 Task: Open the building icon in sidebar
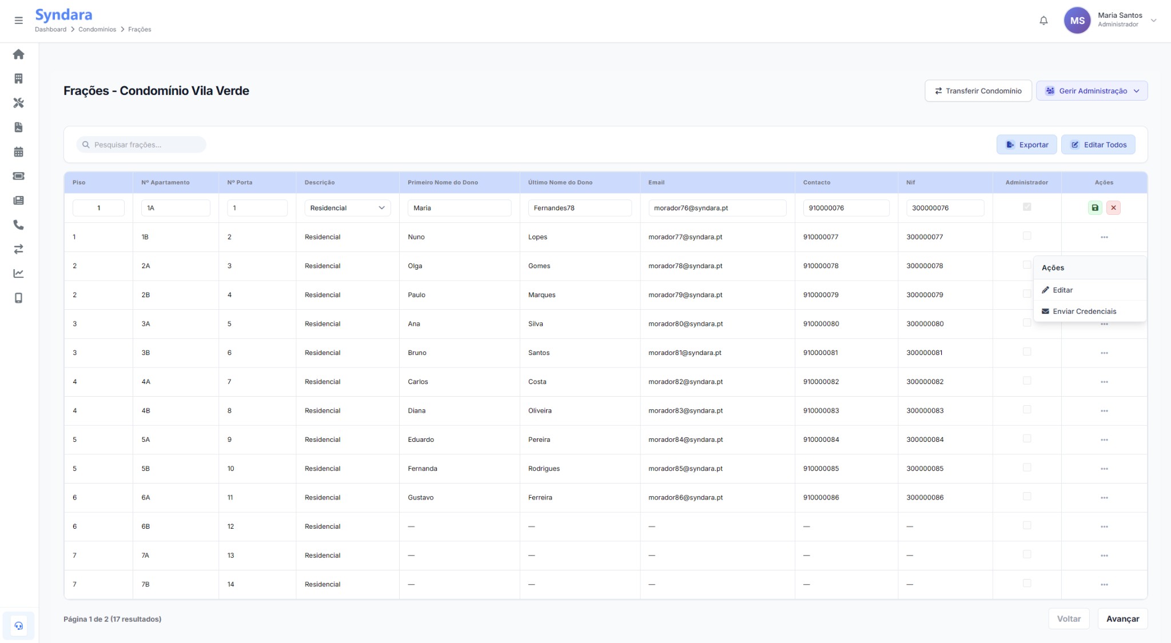(x=18, y=78)
